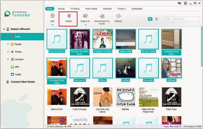The width and height of the screenshot is (203, 129).
Task: Click the iPhone device icon beside Emma's iPhone4
Action: tap(8, 29)
